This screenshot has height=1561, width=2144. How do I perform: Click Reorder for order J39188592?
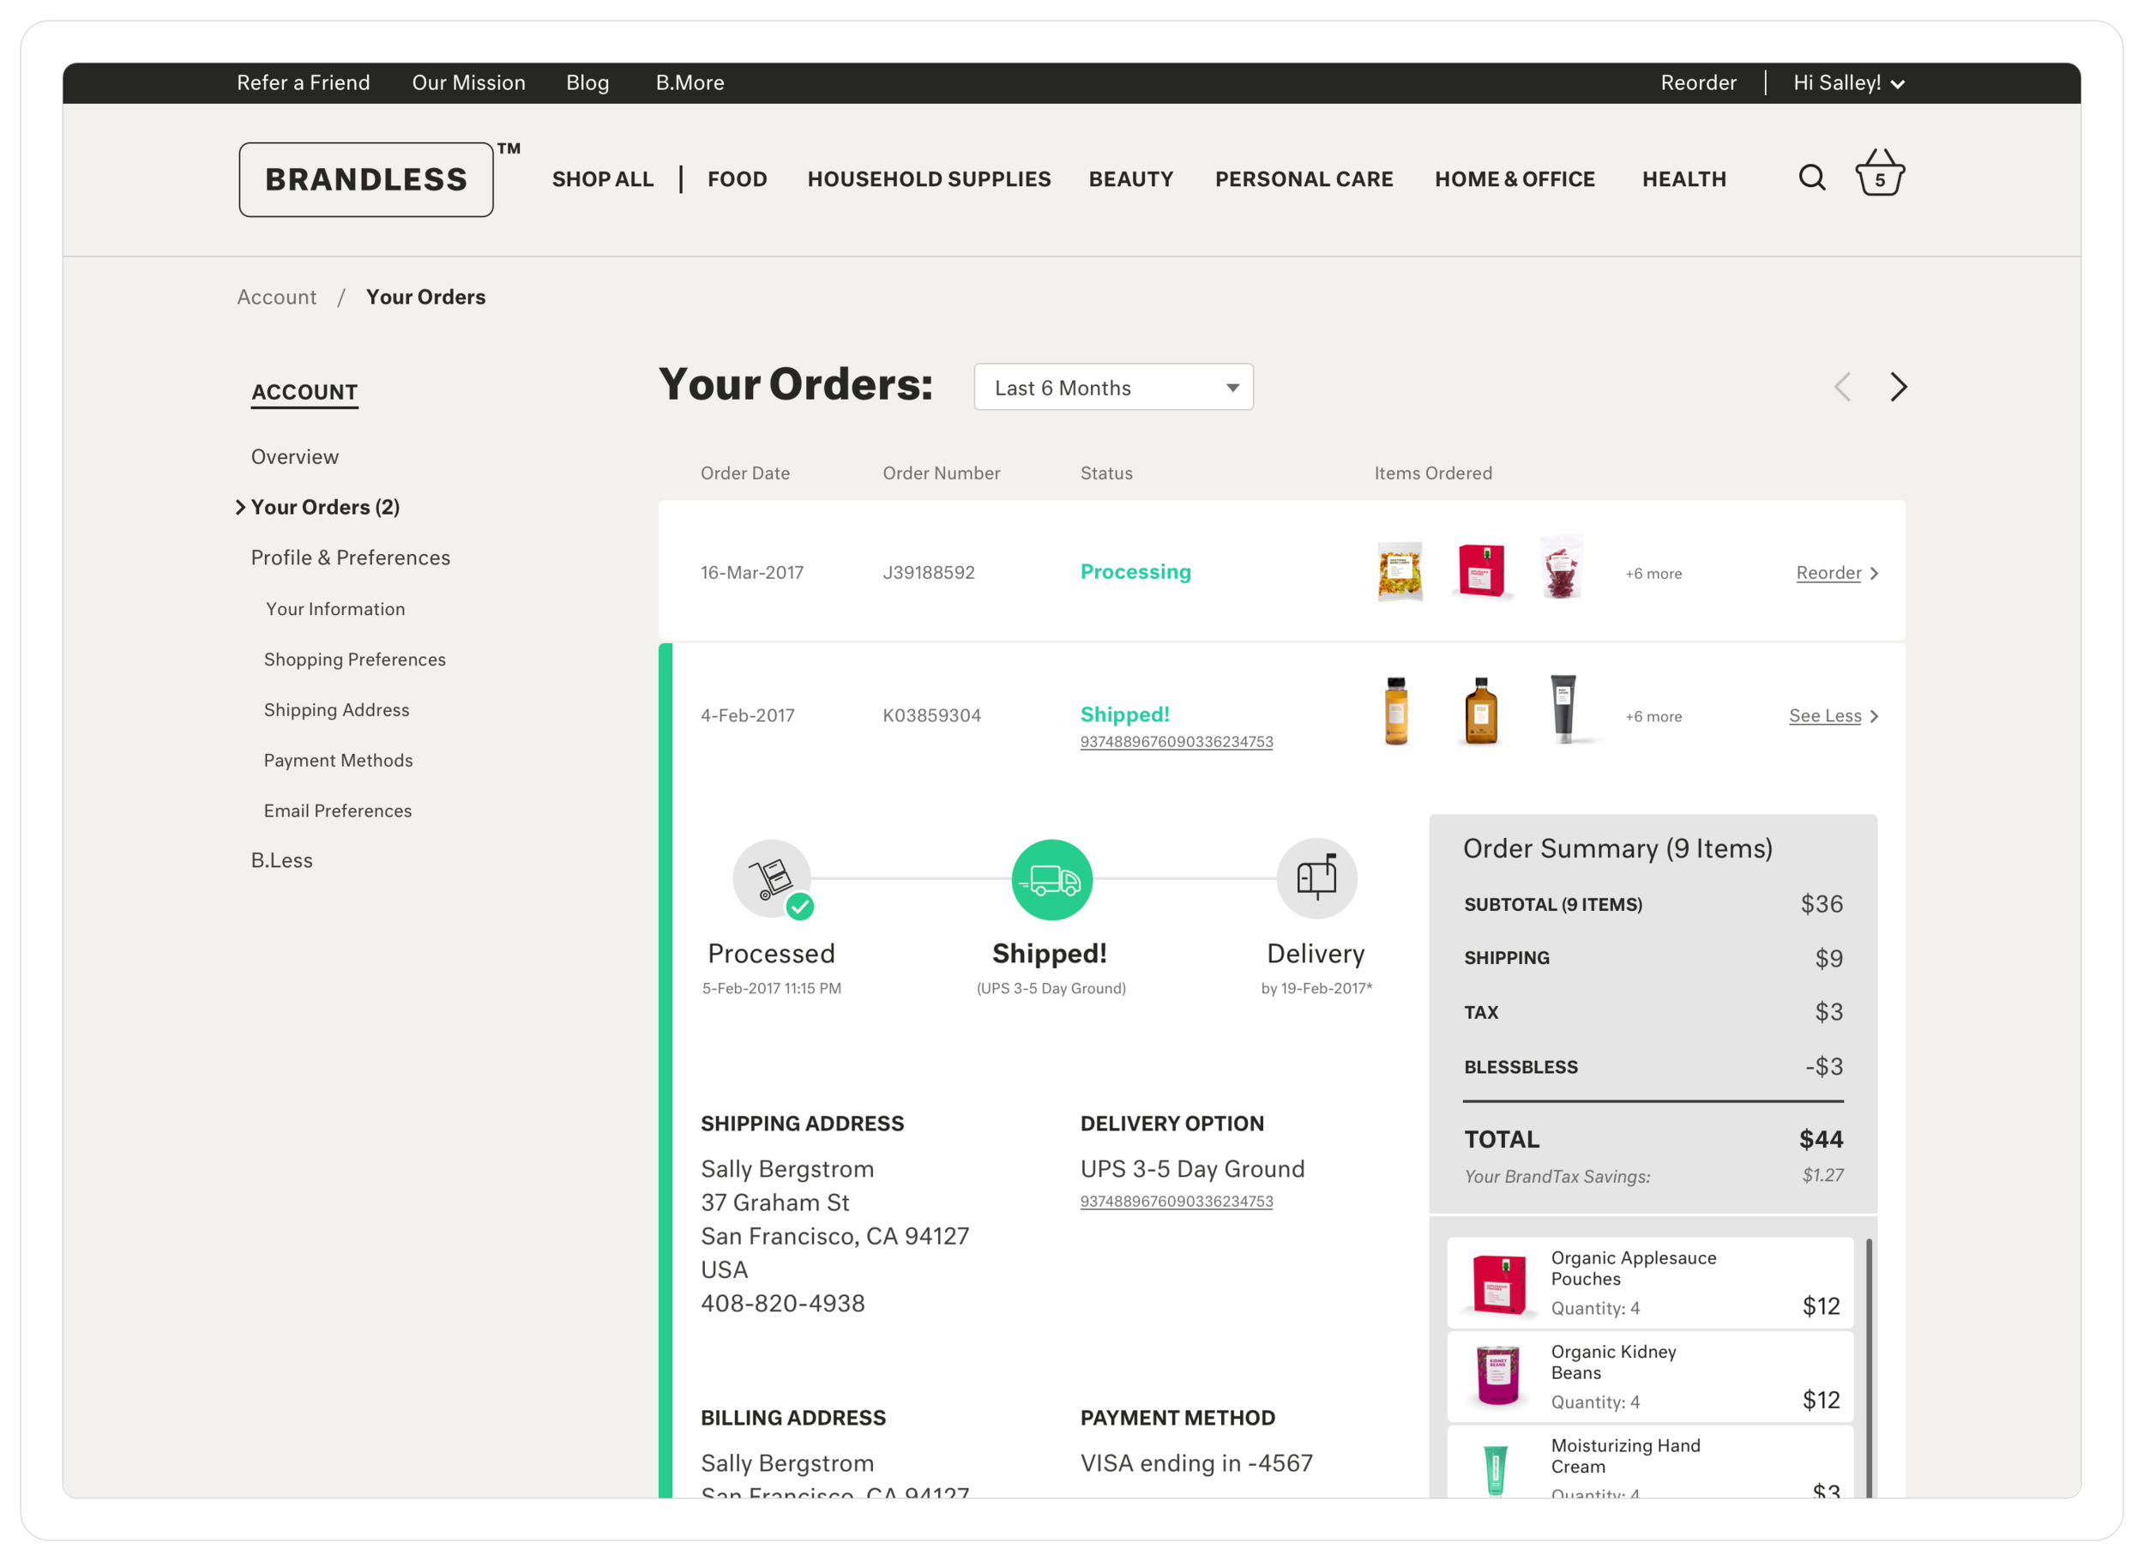(1837, 573)
